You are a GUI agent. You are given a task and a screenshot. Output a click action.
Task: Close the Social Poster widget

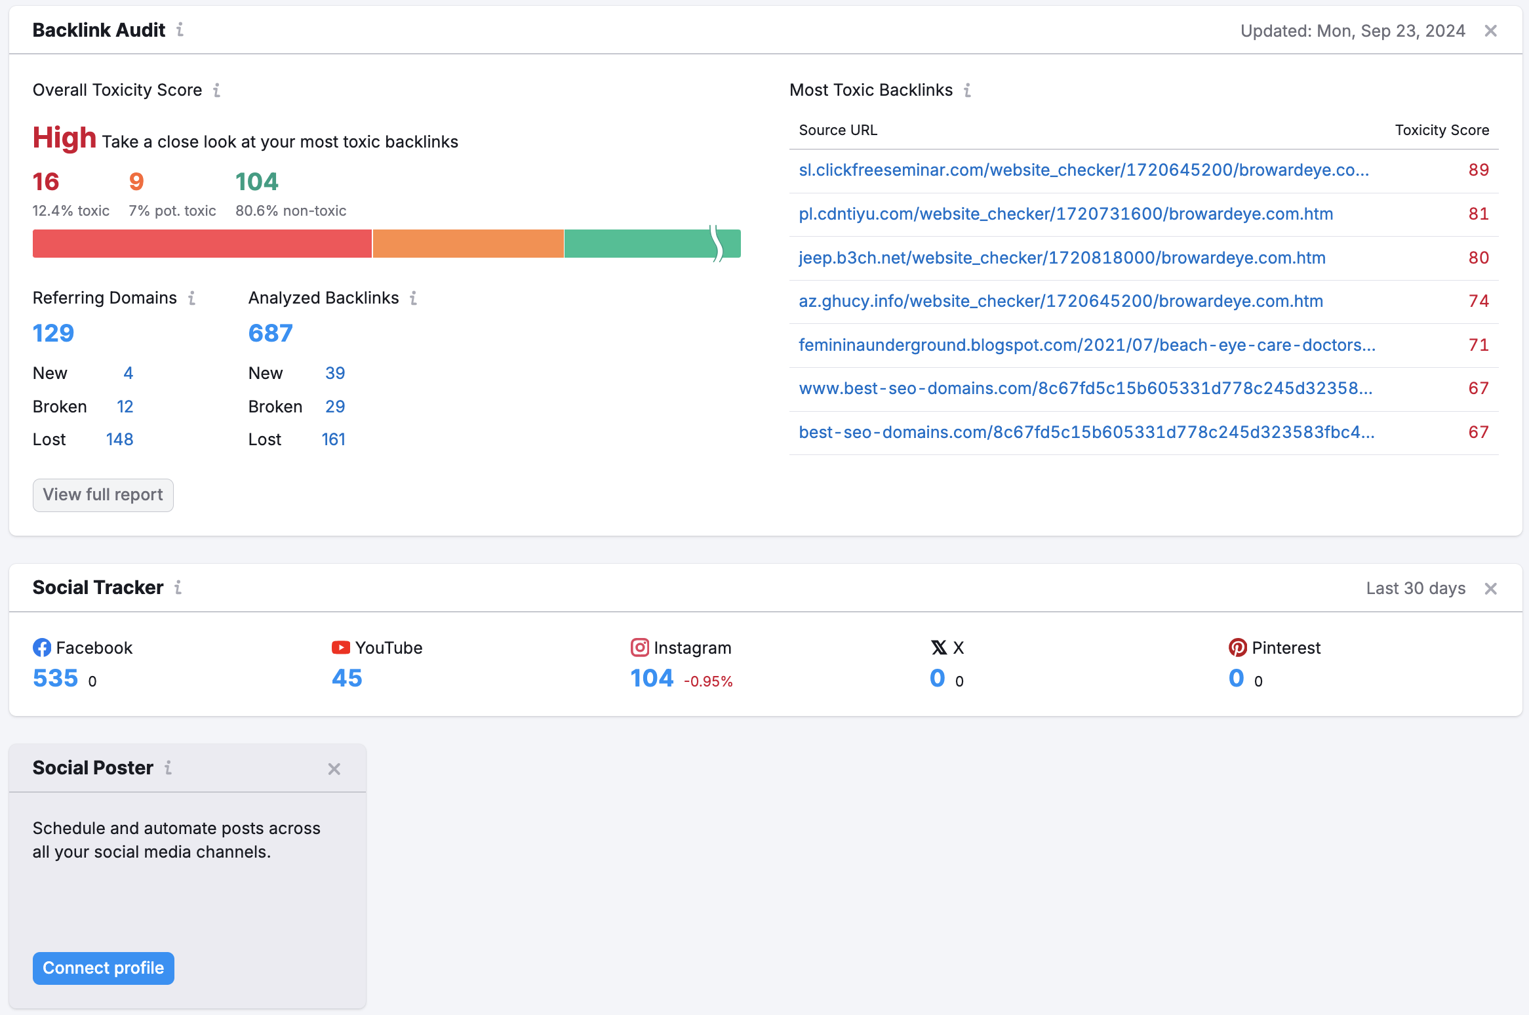click(x=334, y=769)
